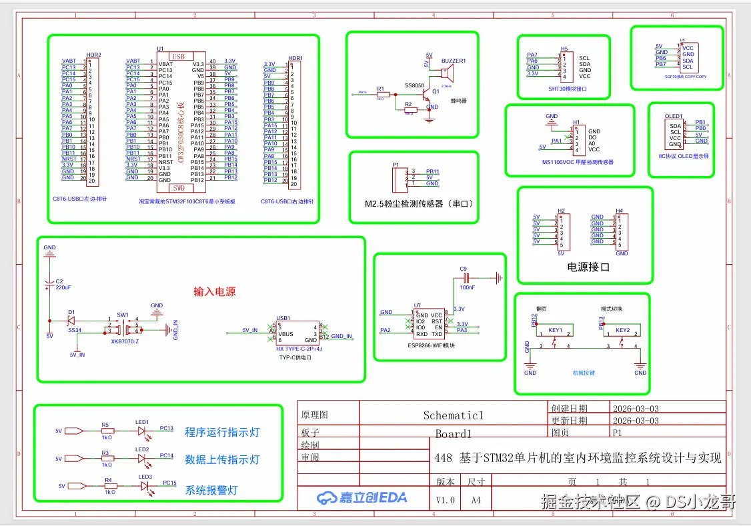Click the 更新日期 value 2026-03-03
Screen dimensions: 751x526
pyautogui.click(x=636, y=421)
